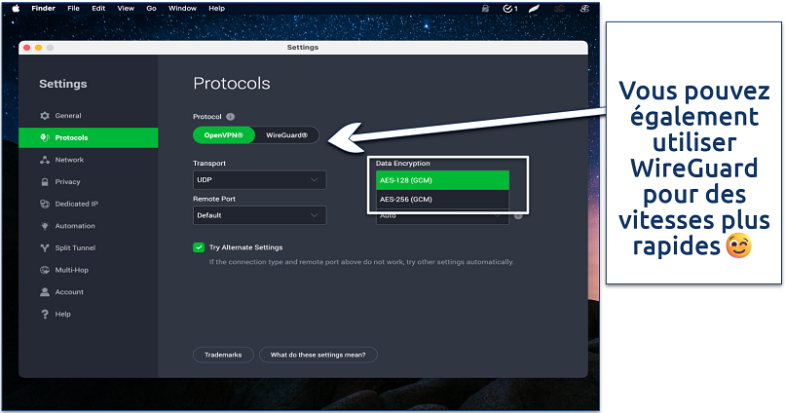Click the Split Tunnel icon
This screenshot has width=785, height=413.
click(45, 248)
